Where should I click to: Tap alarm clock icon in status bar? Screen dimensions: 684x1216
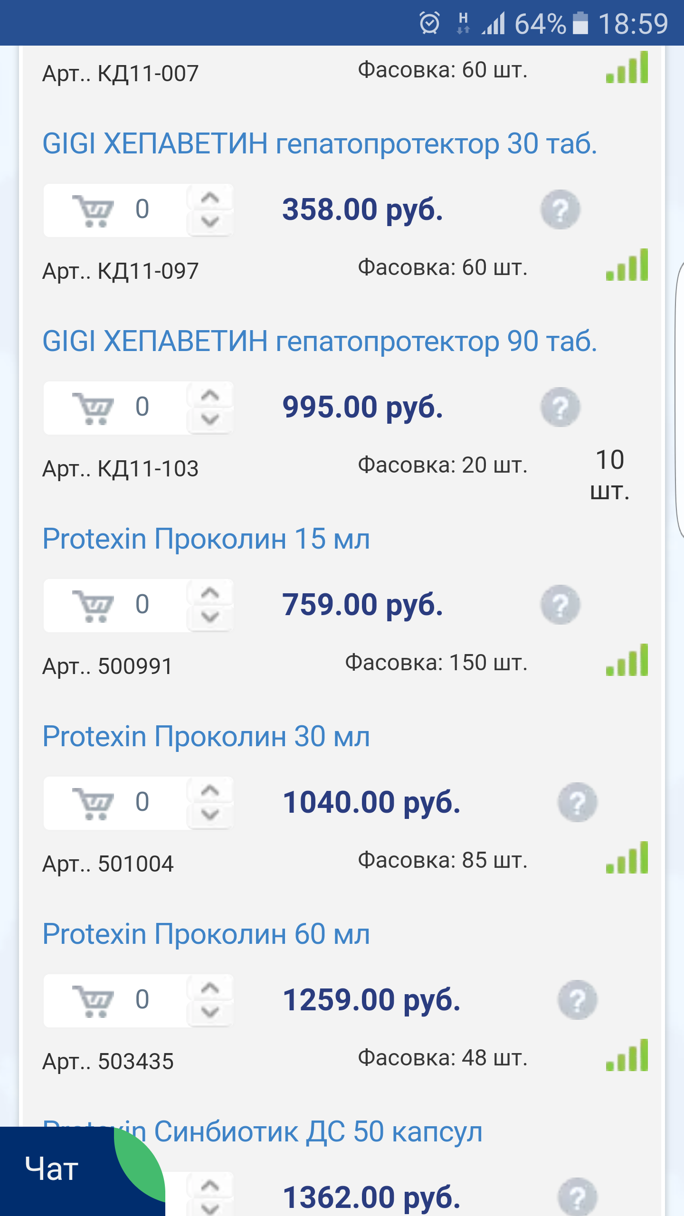coord(429,23)
